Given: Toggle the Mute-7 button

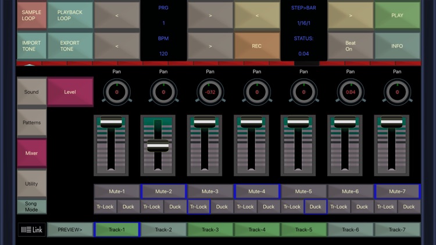Looking at the screenshot, I should tap(397, 192).
